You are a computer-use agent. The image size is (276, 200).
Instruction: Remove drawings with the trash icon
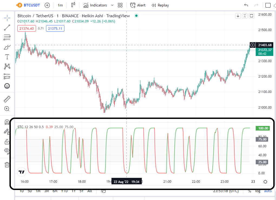point(7,165)
